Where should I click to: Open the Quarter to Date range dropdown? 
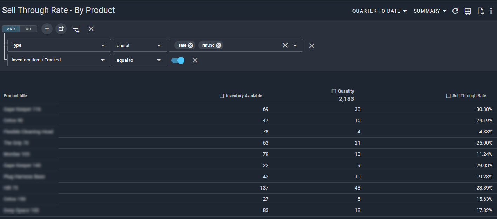click(x=380, y=11)
